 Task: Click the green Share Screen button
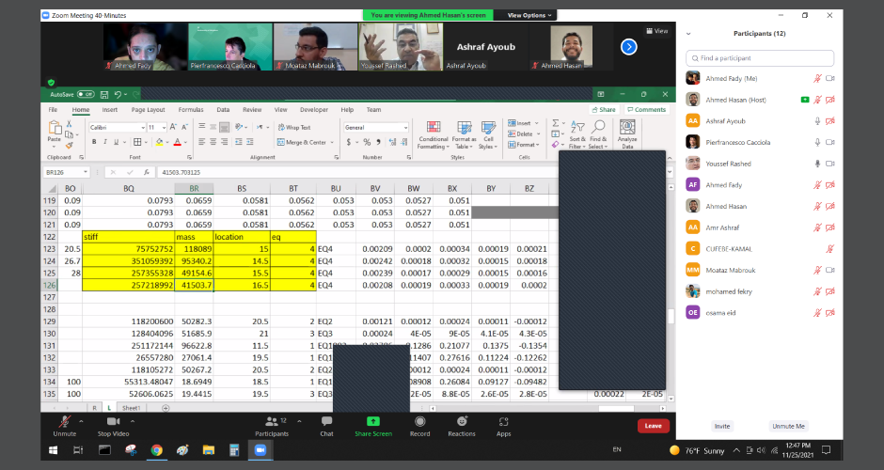[x=373, y=423]
